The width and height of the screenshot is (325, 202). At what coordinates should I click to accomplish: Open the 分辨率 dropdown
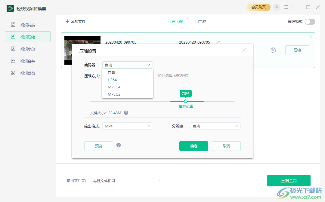click(x=215, y=126)
